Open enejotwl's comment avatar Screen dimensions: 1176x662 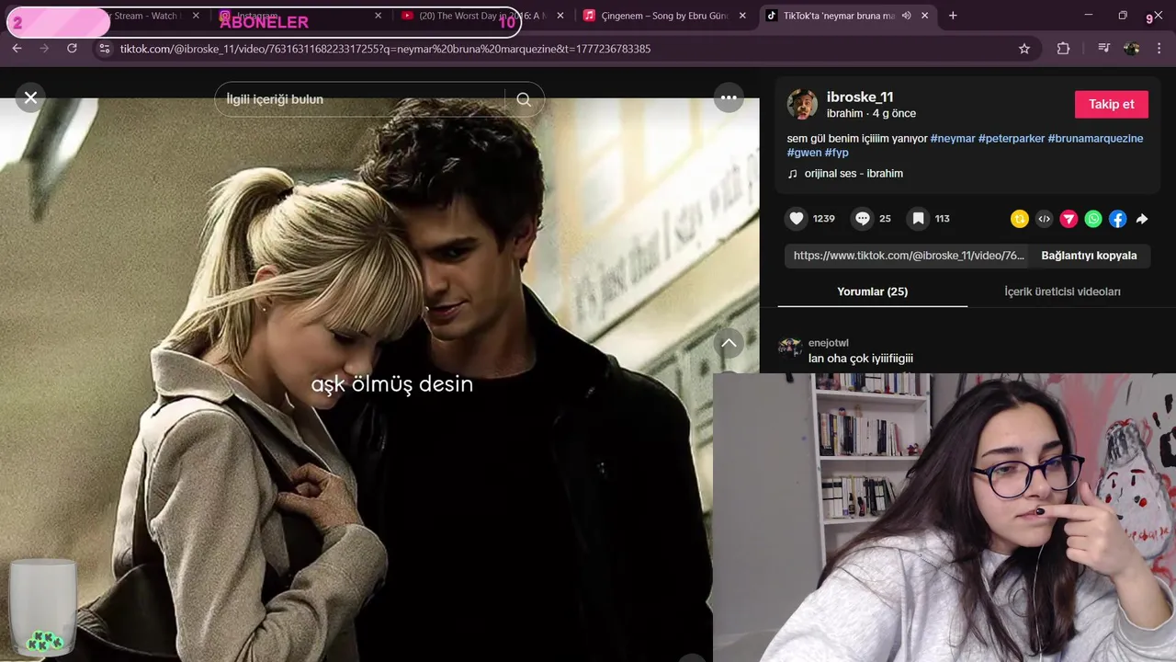790,348
